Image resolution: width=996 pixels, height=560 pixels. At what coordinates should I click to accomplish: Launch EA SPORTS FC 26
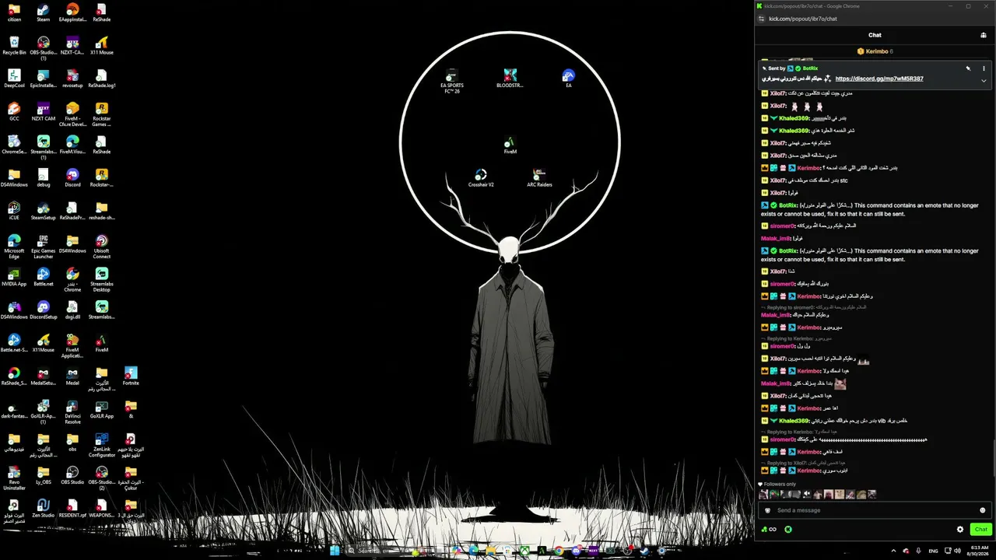coord(452,81)
